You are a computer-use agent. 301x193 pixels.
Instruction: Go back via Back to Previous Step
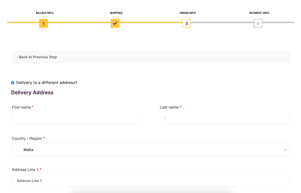(38, 57)
